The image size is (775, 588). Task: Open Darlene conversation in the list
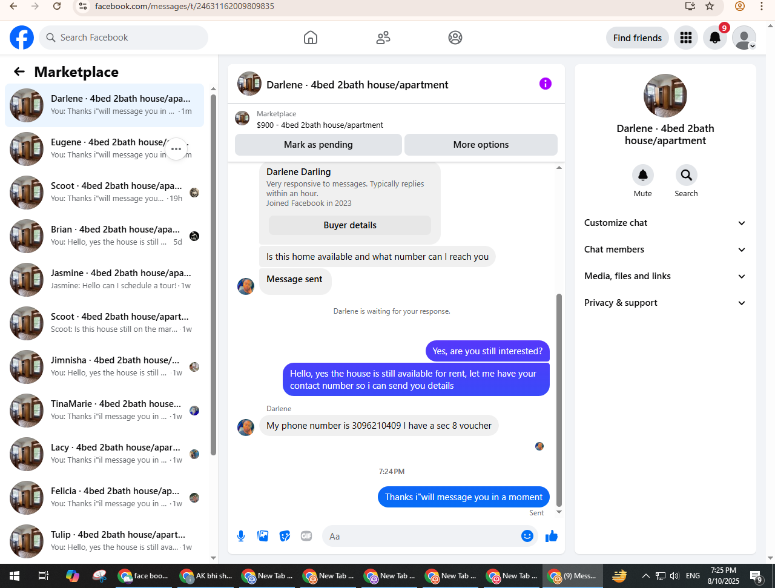click(x=104, y=105)
